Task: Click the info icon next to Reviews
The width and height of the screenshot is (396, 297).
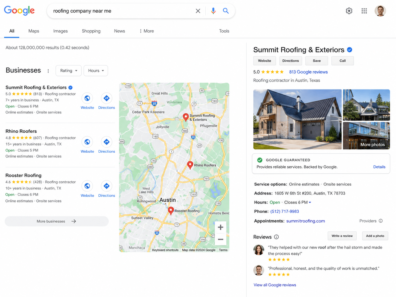Action: click(276, 237)
